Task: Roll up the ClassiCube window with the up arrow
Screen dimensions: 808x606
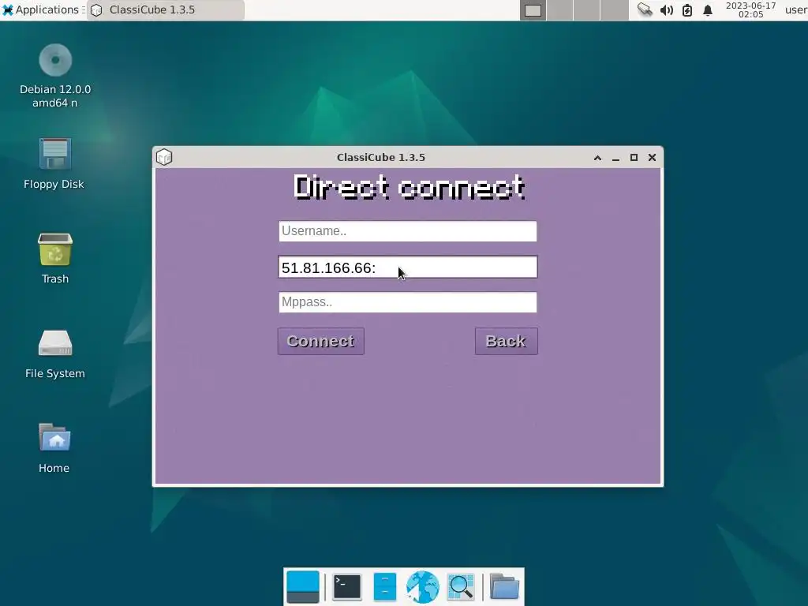Action: [597, 158]
